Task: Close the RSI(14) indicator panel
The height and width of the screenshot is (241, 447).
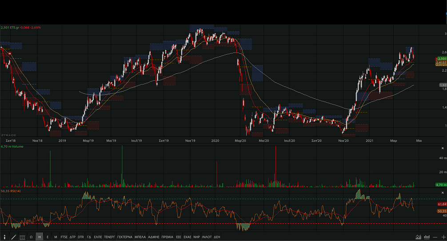Action: (x=443, y=192)
